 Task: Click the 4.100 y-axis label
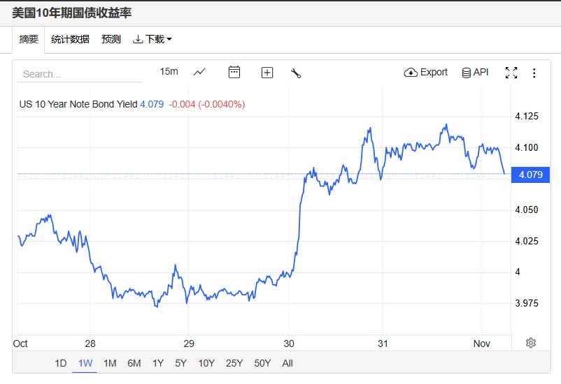point(526,147)
